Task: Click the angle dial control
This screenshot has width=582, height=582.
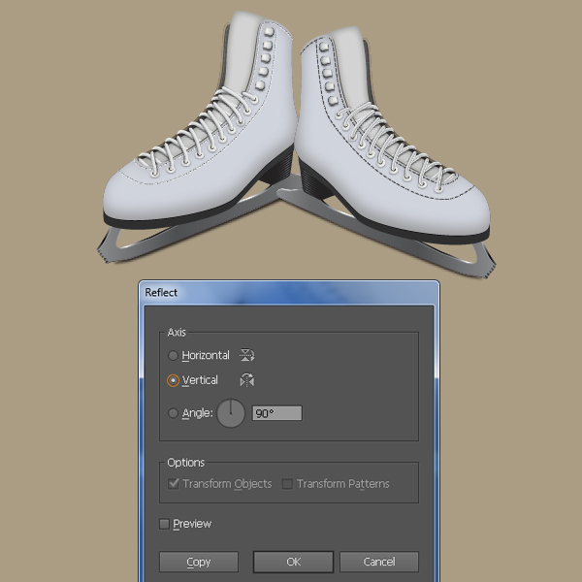Action: coord(231,413)
